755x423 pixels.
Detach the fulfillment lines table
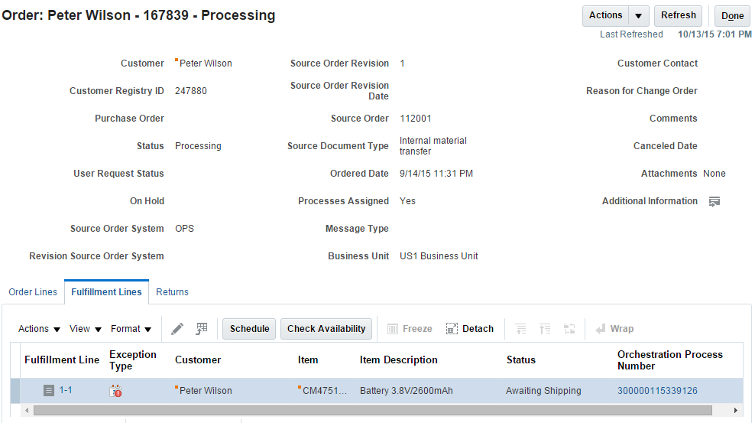coord(470,329)
